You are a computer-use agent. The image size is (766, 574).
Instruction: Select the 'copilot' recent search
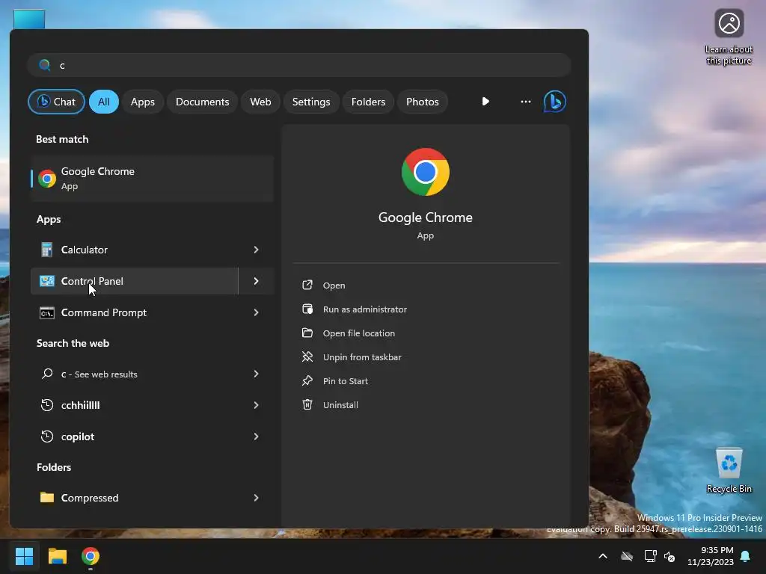click(x=135, y=436)
